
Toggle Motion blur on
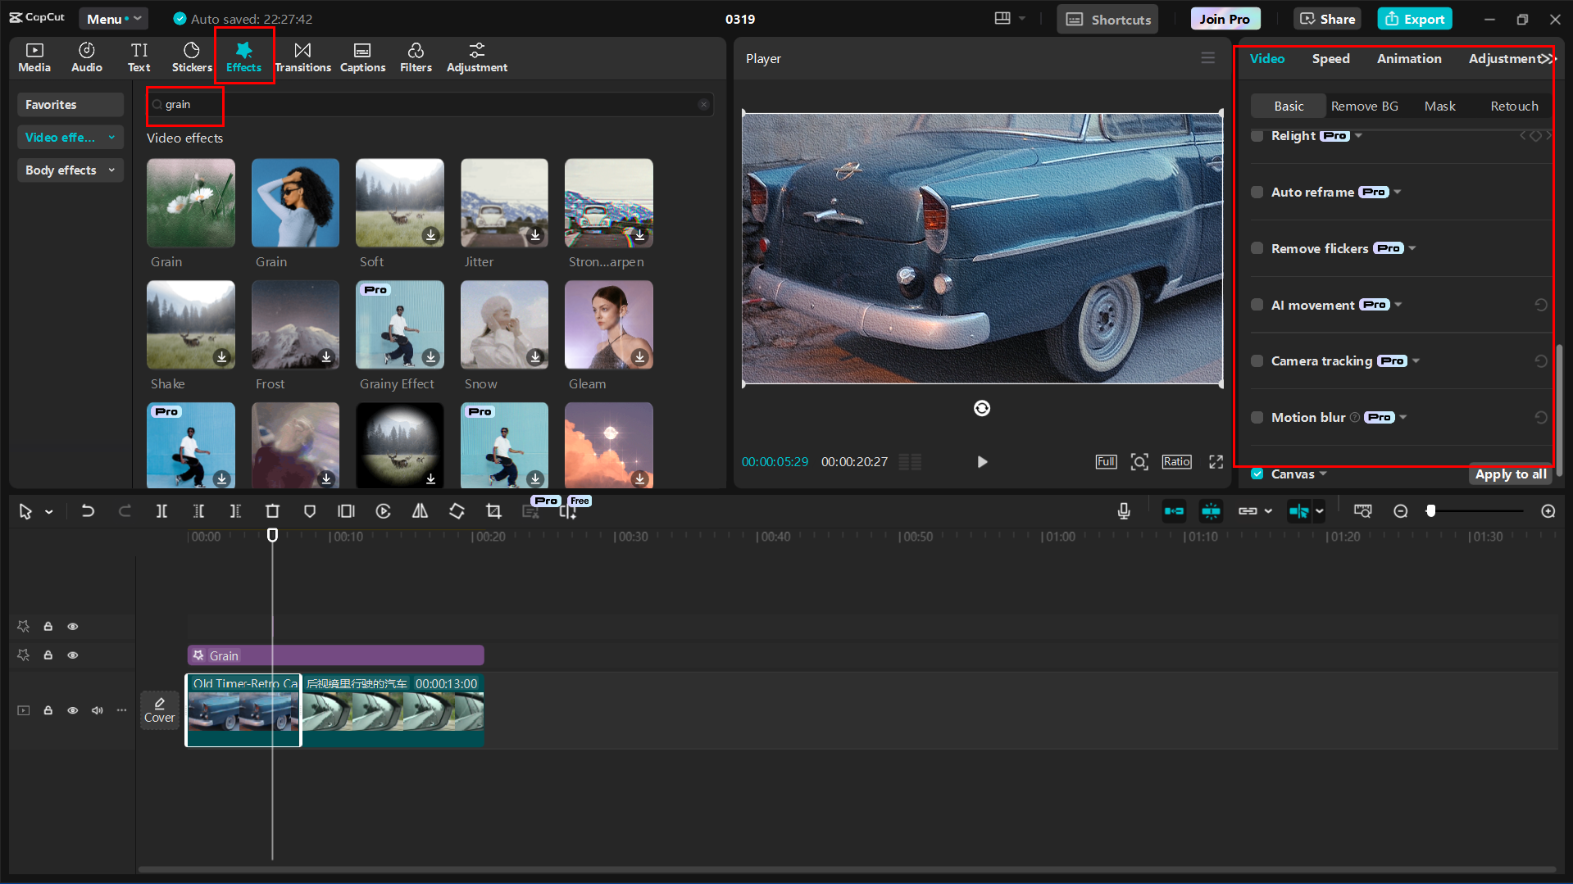coord(1257,417)
